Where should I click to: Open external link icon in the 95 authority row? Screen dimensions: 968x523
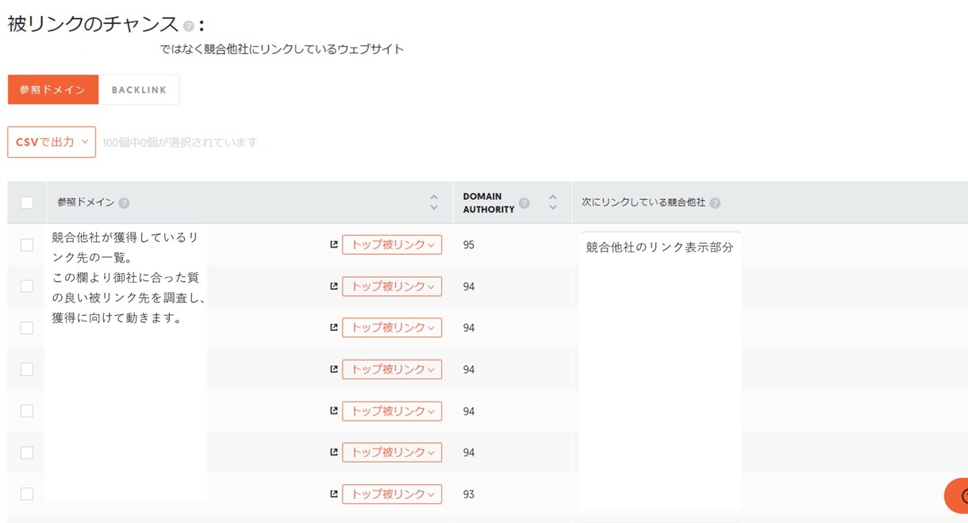(x=334, y=244)
